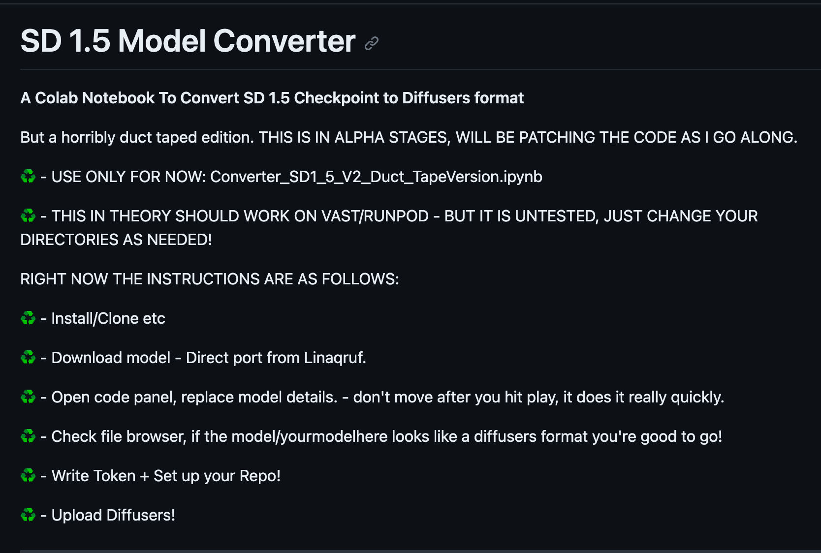Click recycle emoji beside THIS IN THEORY line
Screen dimensions: 821x553
coord(28,215)
